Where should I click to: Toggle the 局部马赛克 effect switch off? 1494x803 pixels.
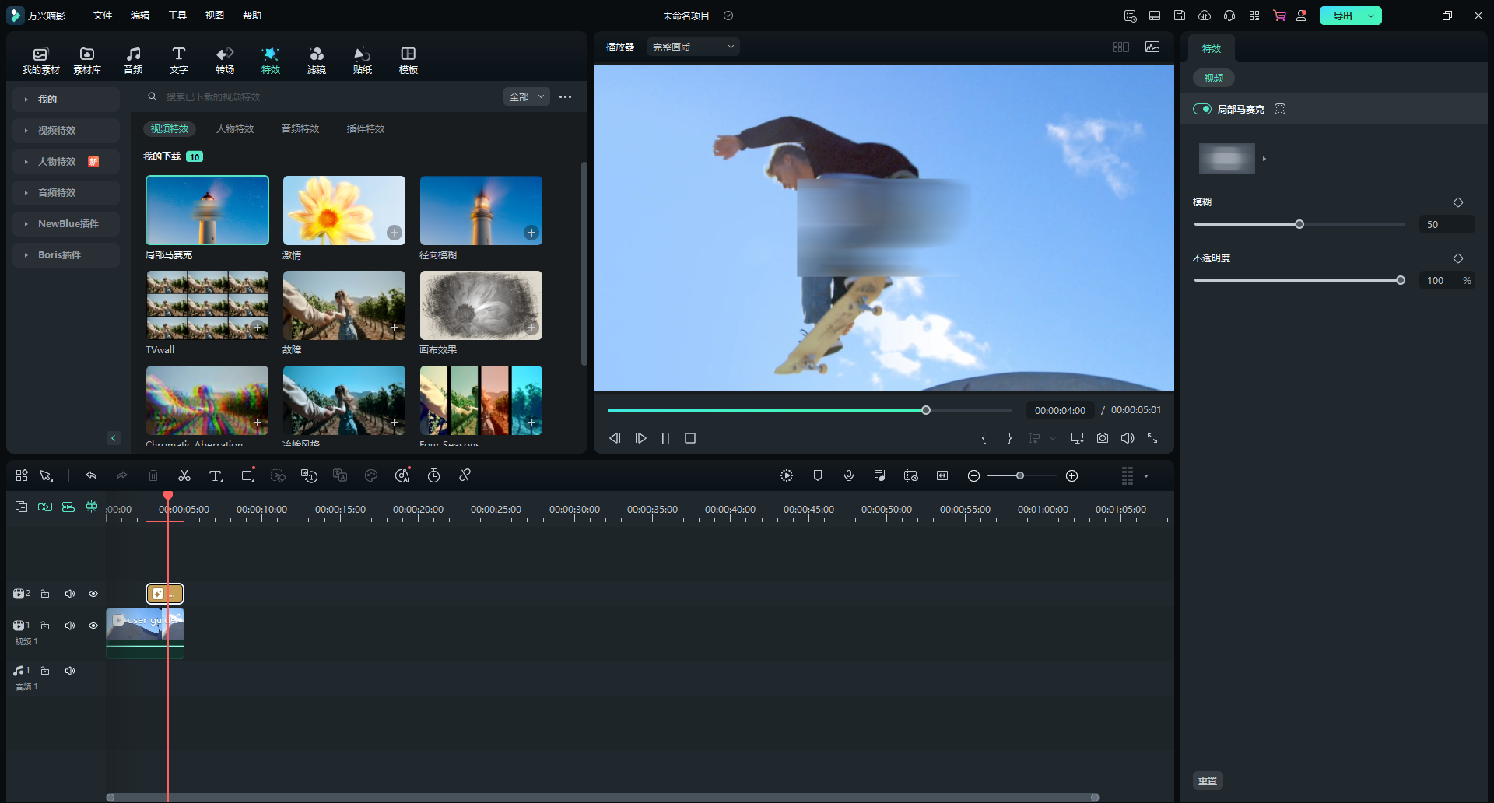tap(1202, 109)
